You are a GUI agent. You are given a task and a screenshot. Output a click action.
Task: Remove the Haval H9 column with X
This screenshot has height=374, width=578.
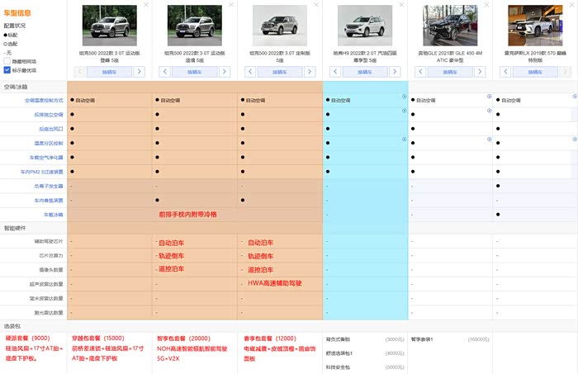tap(401, 4)
